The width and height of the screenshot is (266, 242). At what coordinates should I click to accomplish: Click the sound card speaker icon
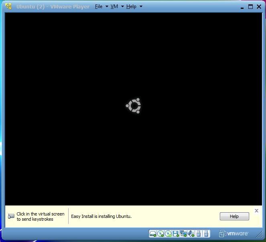coord(191,234)
